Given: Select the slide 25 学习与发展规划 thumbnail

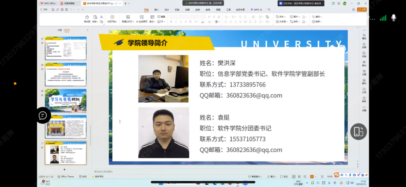Looking at the screenshot, I should (66, 100).
